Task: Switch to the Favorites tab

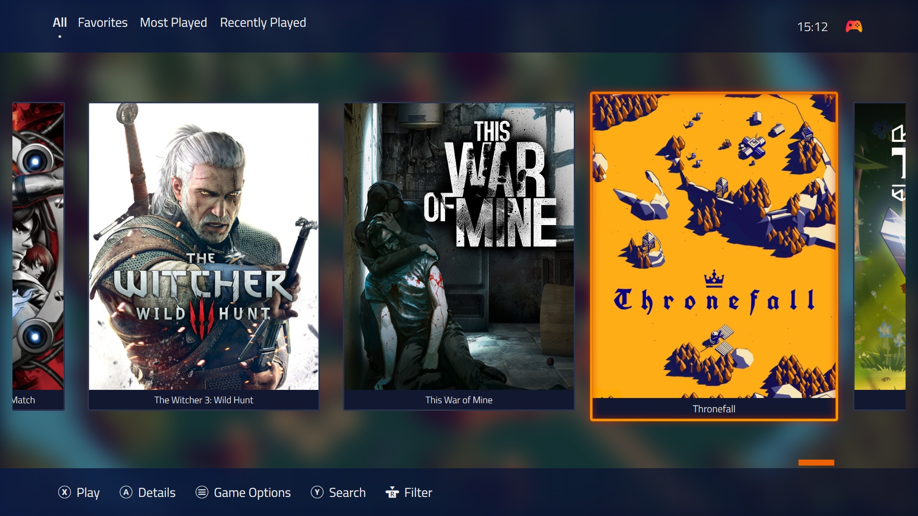Action: tap(102, 22)
